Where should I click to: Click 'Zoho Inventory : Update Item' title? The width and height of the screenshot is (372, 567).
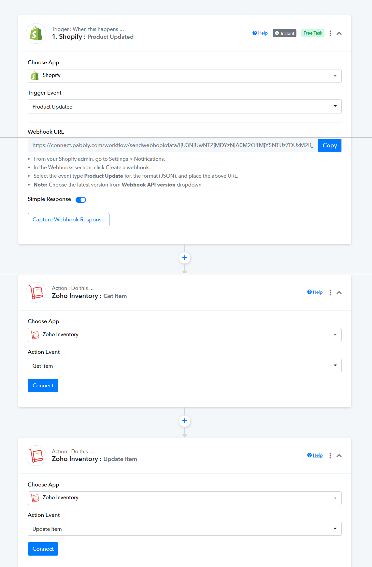[94, 459]
